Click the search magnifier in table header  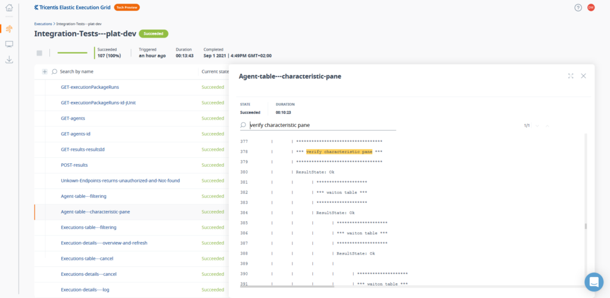point(54,72)
